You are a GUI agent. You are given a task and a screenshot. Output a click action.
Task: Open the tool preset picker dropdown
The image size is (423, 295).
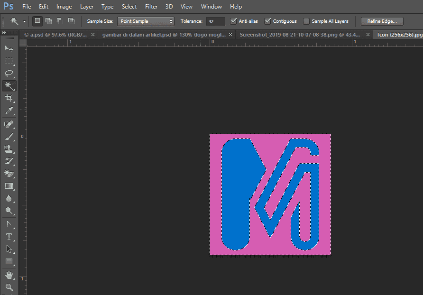tap(24, 21)
